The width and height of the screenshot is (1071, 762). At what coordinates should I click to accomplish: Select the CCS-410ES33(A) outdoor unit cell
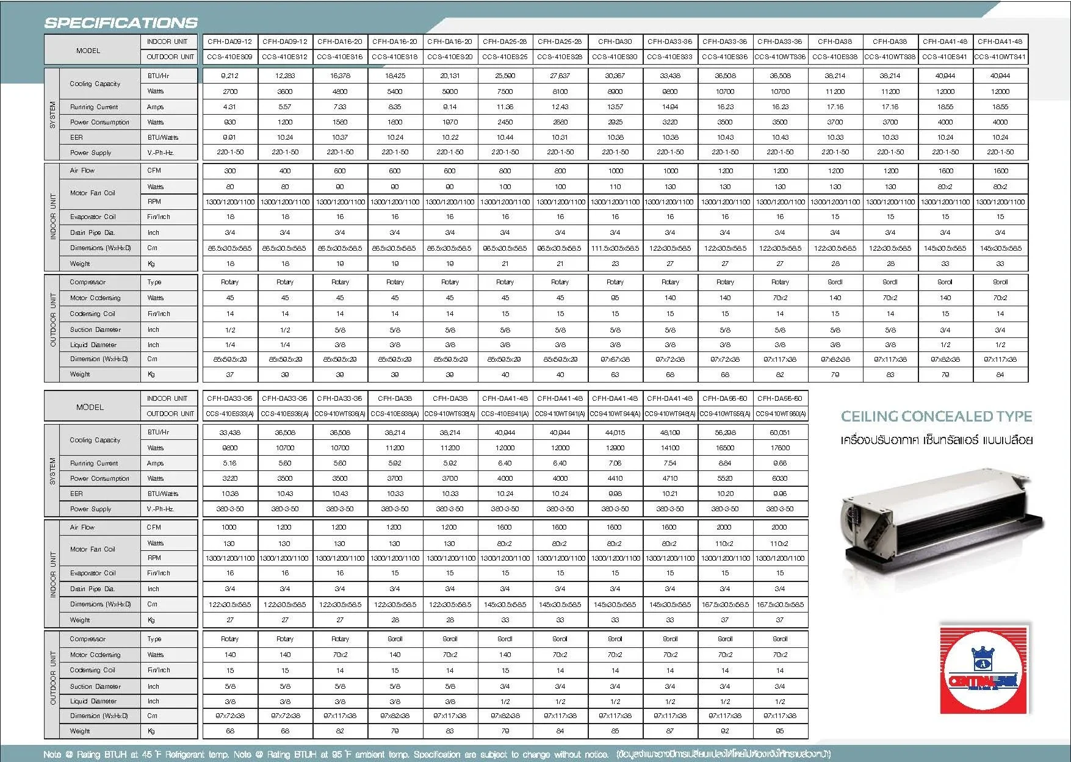[229, 414]
